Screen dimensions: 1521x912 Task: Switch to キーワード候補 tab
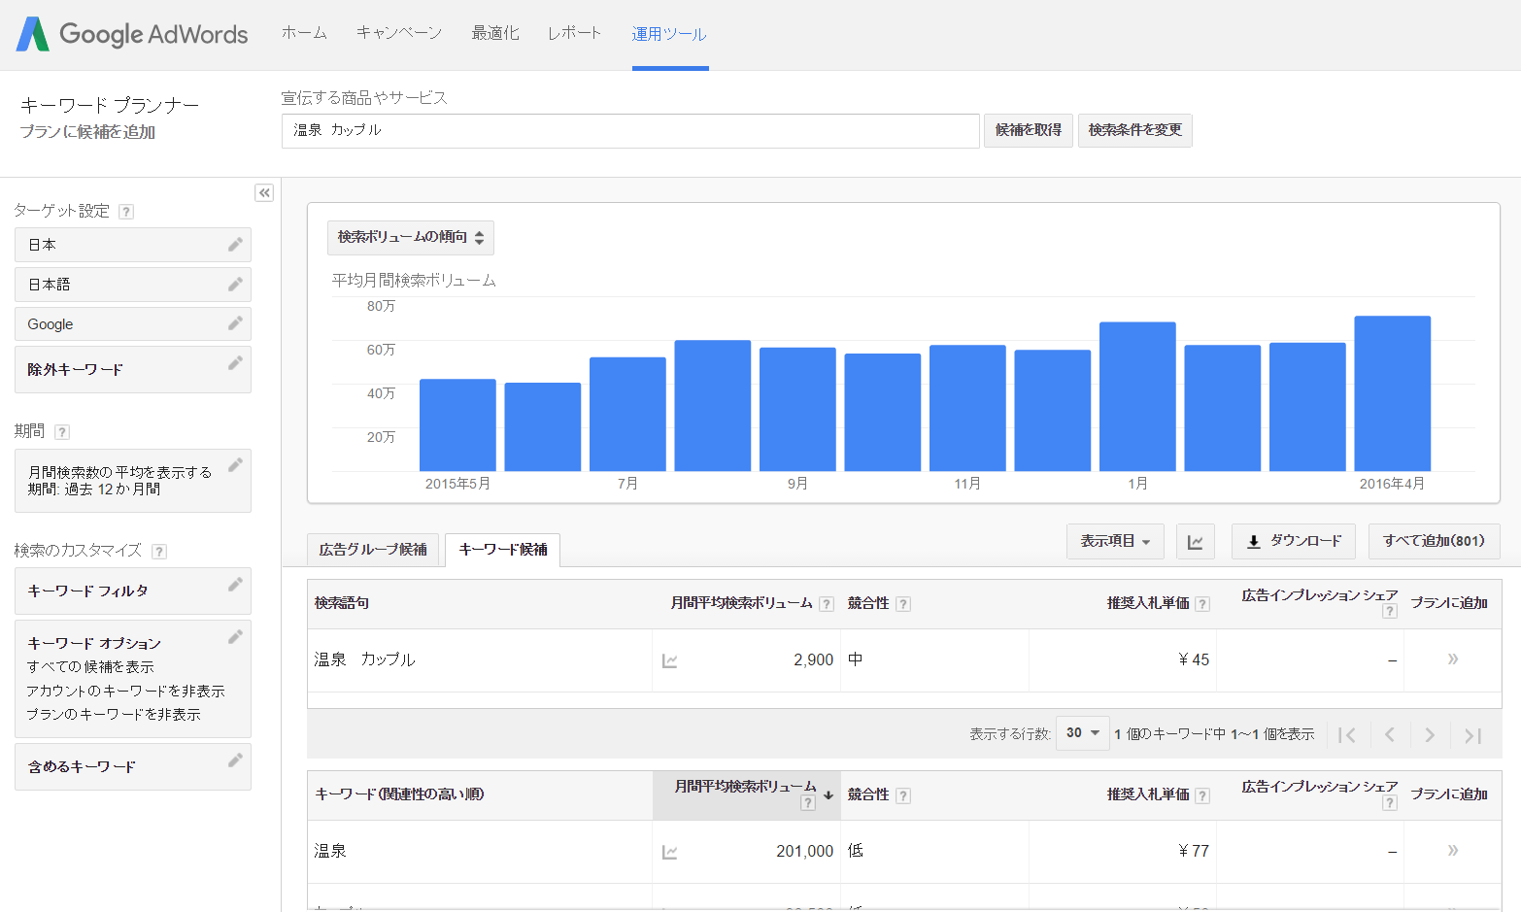tap(503, 550)
